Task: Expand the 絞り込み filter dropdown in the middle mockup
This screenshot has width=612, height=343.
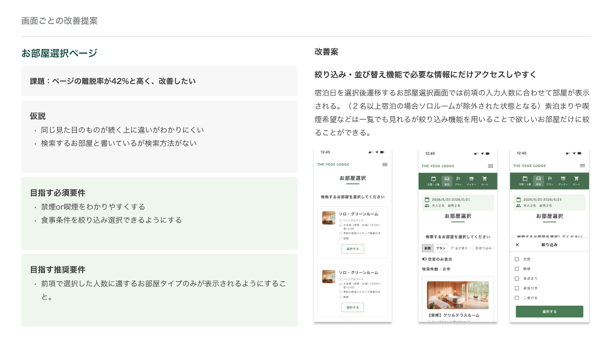Action: click(484, 248)
